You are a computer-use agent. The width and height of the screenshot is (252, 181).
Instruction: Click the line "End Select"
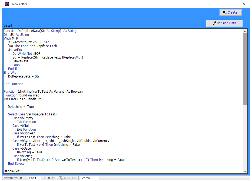[x=16, y=163]
